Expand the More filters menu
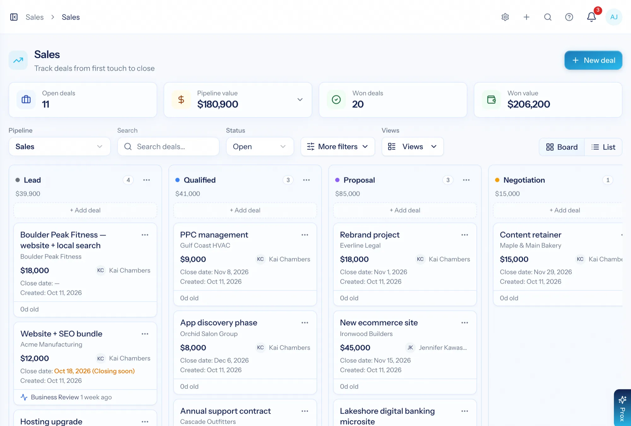Viewport: 631px width, 426px height. pos(338,147)
